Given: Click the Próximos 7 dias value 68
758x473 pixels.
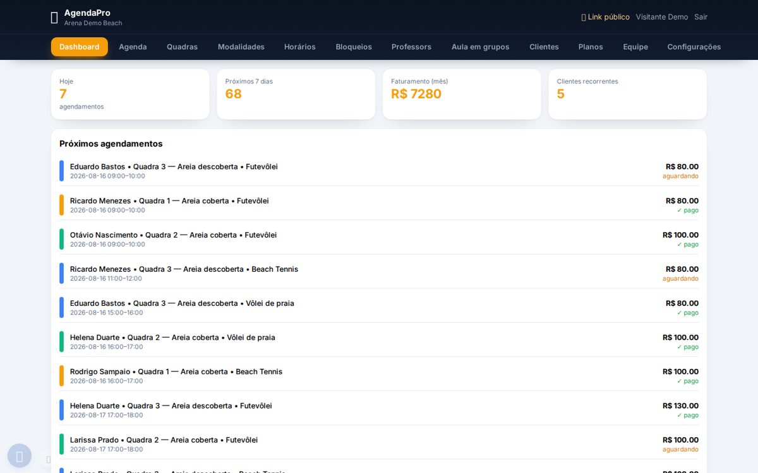Looking at the screenshot, I should click(x=234, y=94).
